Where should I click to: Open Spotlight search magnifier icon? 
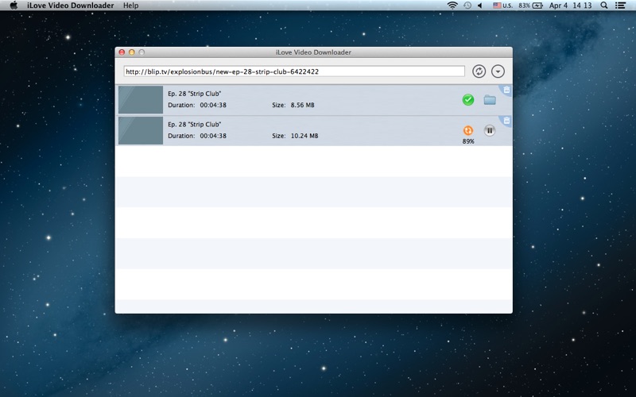click(x=604, y=6)
